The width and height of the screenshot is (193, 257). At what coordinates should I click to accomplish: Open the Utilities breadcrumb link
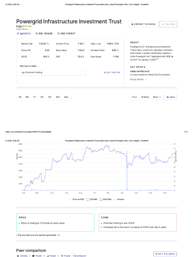pyautogui.click(x=24, y=256)
